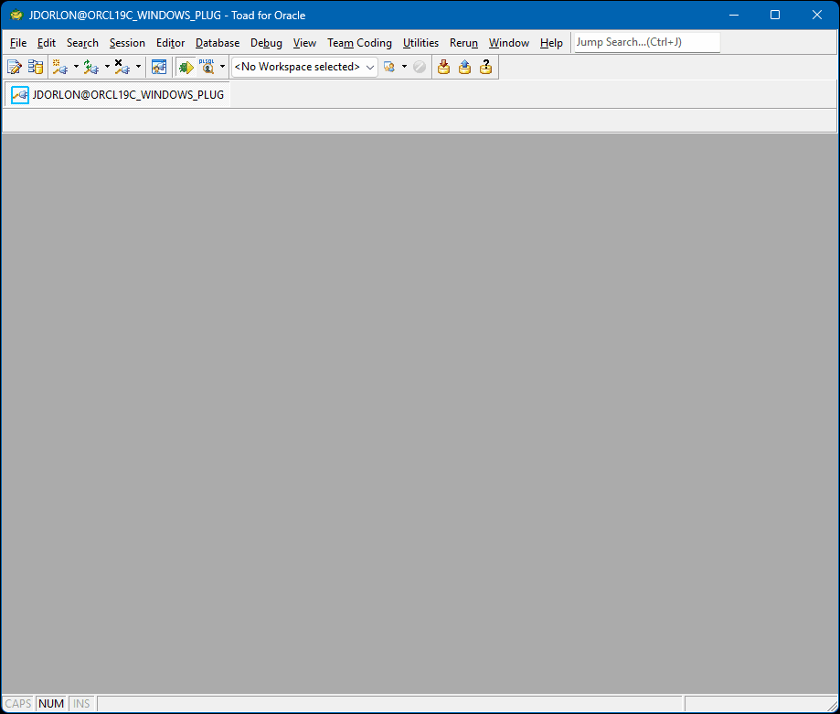
Task: Open the Help menu
Action: [x=551, y=43]
